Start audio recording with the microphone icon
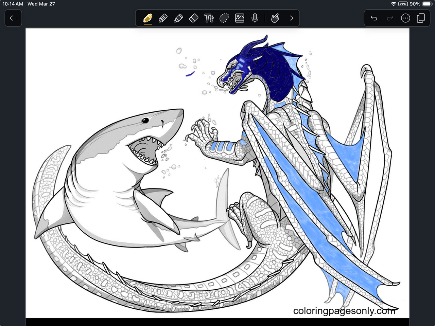435x326 pixels. coord(255,18)
